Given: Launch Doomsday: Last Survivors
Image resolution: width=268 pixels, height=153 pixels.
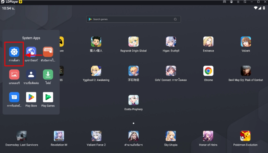Looking at the screenshot, I should 22,136.
